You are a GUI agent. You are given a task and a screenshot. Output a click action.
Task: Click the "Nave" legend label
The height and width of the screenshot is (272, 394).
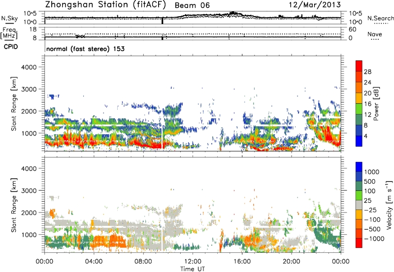375,34
